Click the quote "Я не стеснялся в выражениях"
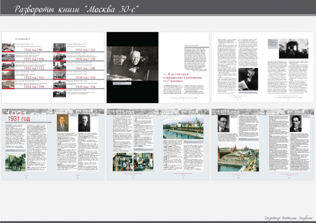This screenshot has height=223, width=316. (x=182, y=78)
